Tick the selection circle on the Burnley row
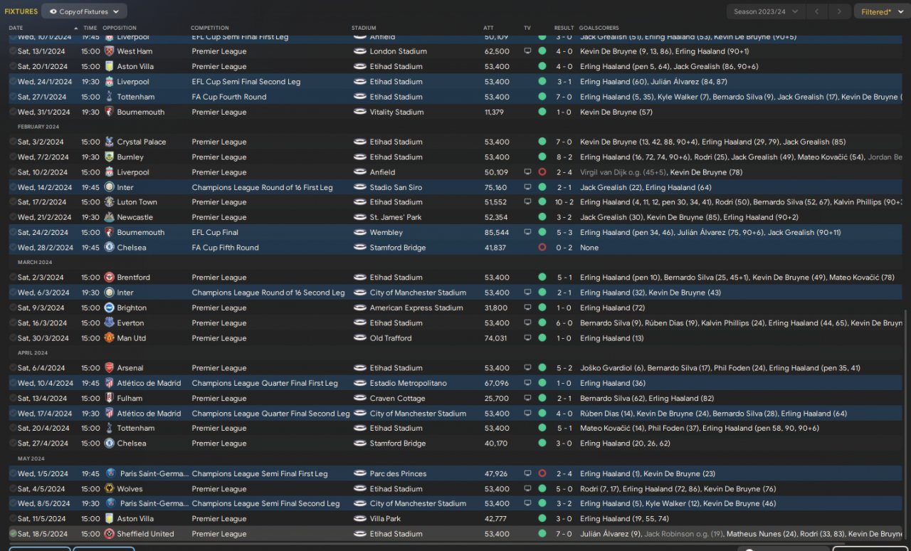This screenshot has width=911, height=551. pyautogui.click(x=13, y=157)
